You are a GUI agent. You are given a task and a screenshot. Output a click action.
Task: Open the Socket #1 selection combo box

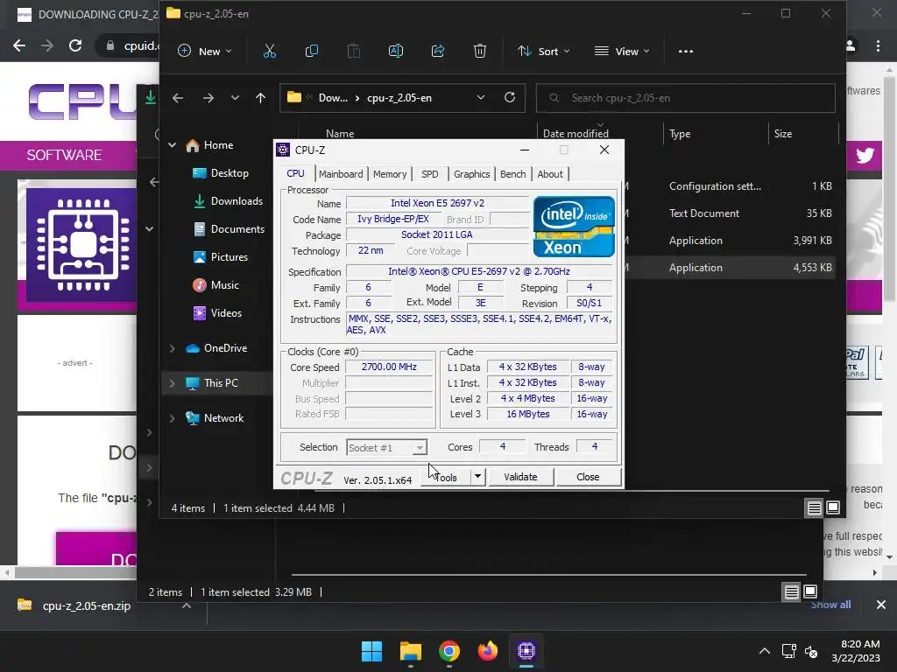coord(386,447)
